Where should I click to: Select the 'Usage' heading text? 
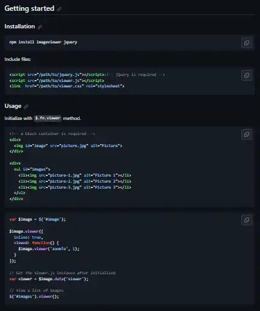tap(13, 106)
